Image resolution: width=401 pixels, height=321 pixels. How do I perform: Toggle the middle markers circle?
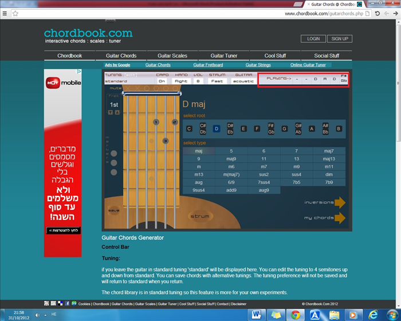point(114,163)
